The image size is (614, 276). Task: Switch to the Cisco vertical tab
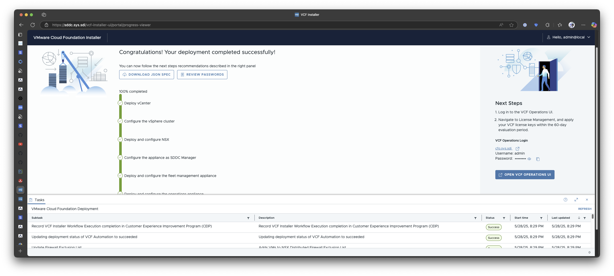click(x=20, y=43)
